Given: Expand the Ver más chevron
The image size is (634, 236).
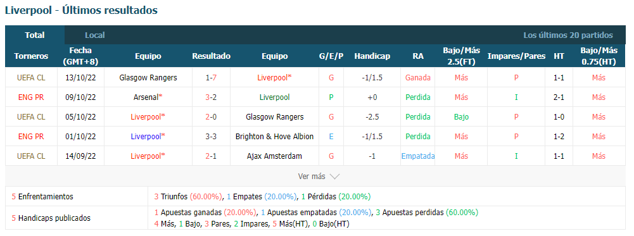Looking at the screenshot, I should [x=334, y=177].
